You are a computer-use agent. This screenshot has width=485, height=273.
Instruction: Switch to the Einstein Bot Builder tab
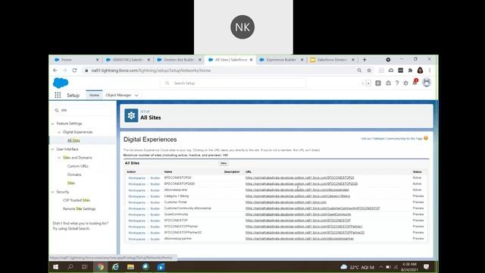179,60
